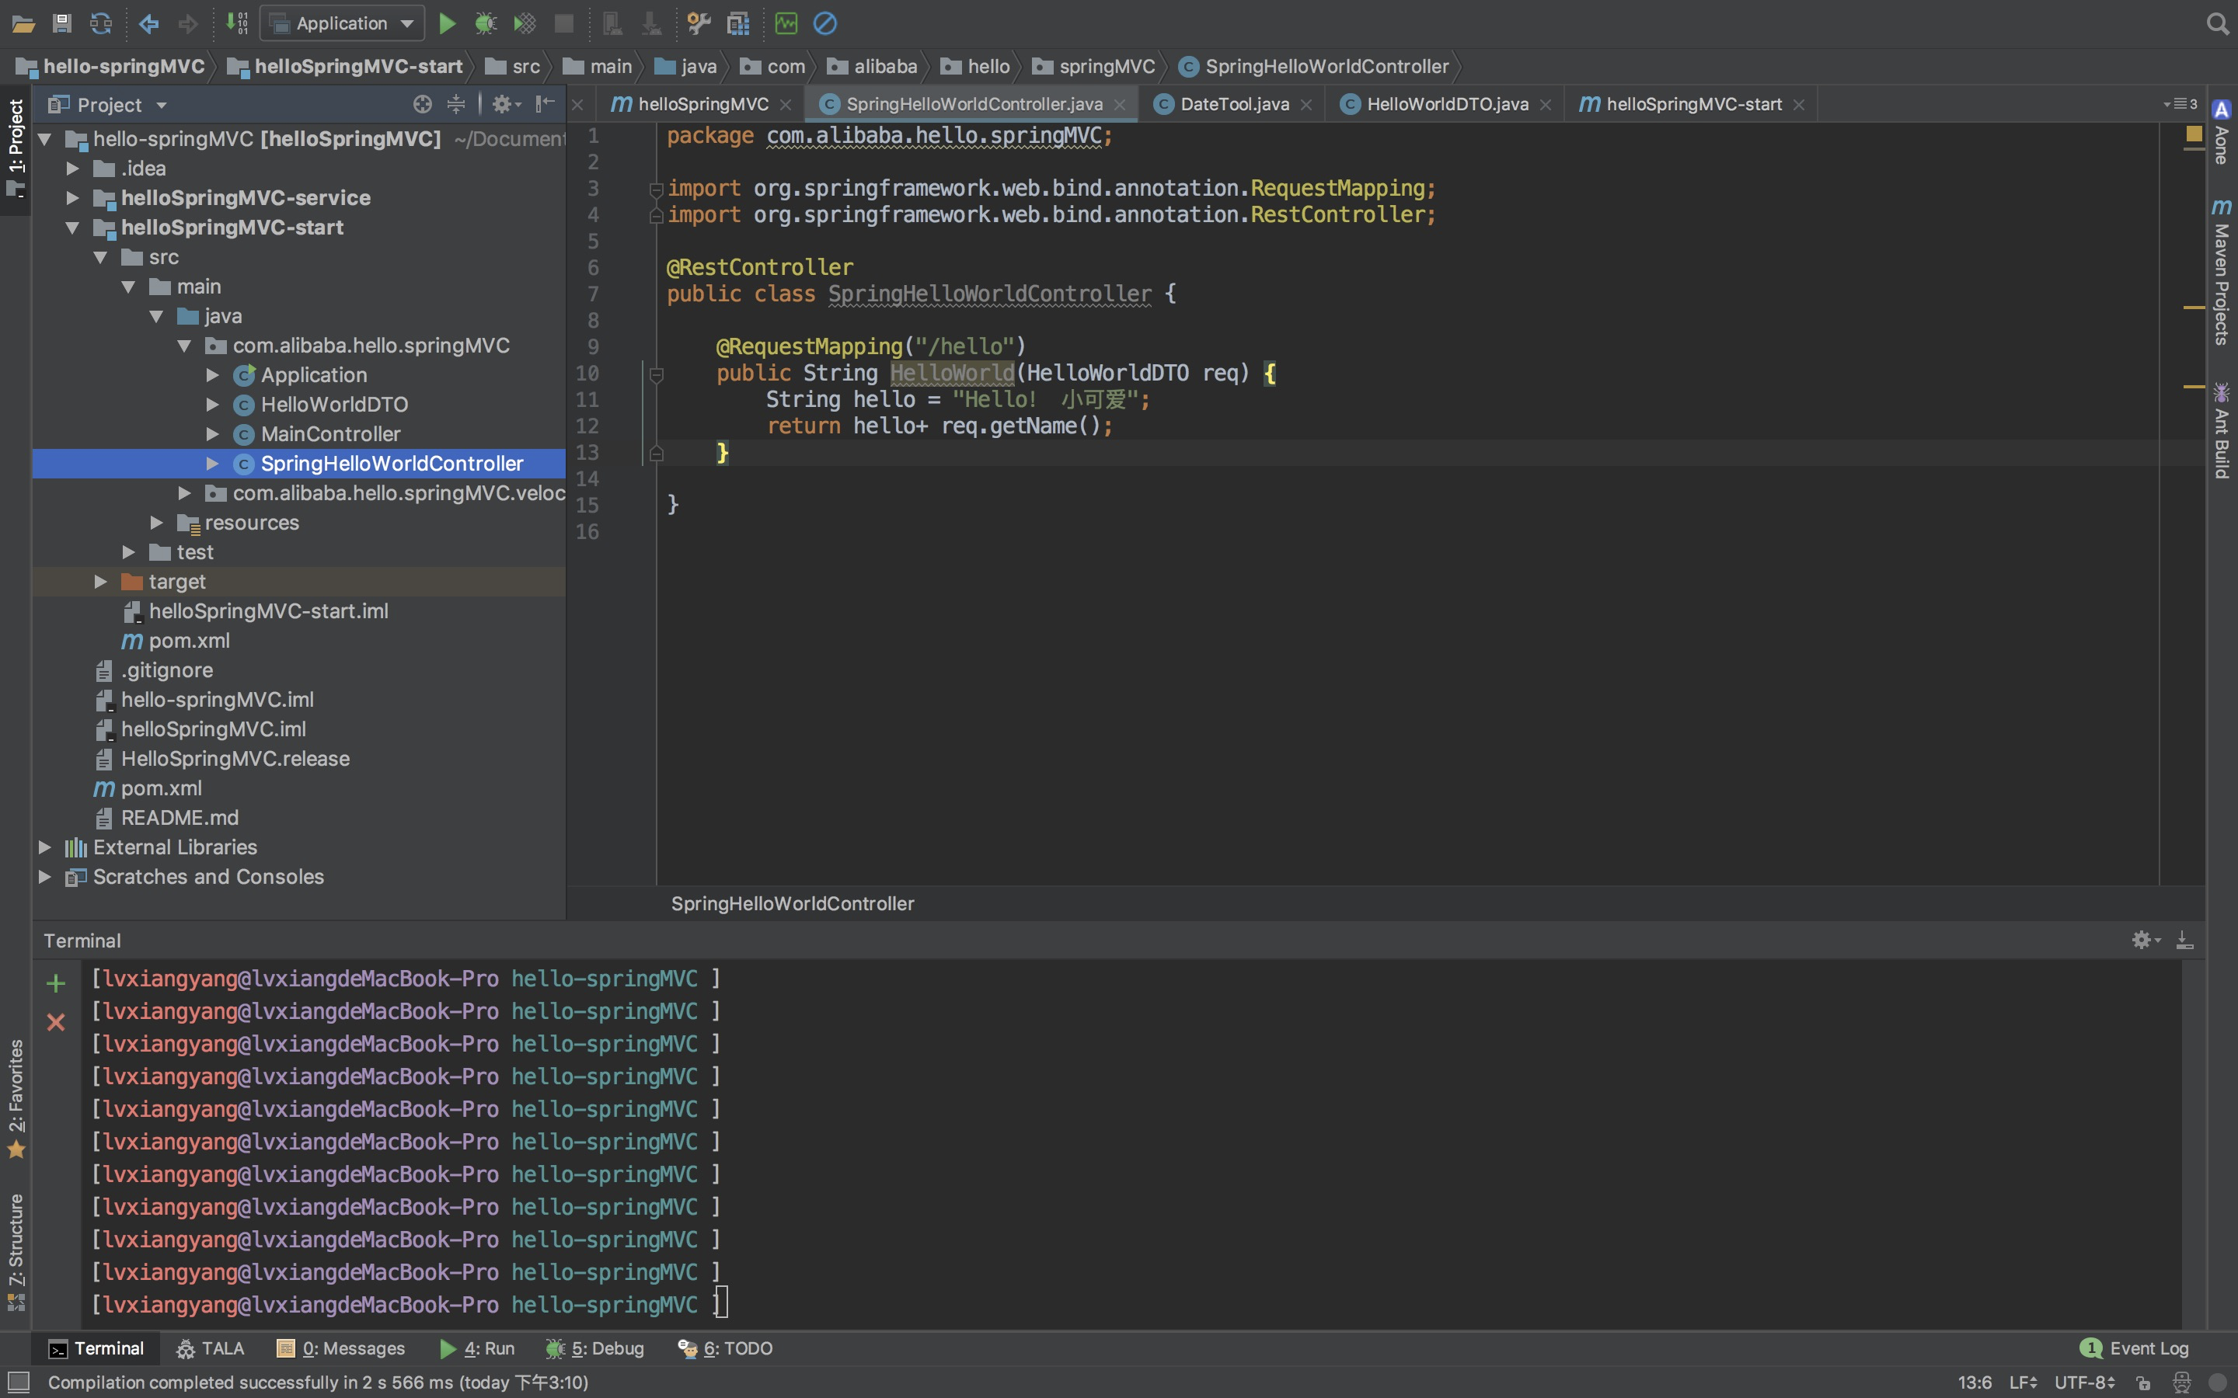Show hidden editor tabs list
Viewport: 2238px width, 1398px height.
click(2180, 105)
